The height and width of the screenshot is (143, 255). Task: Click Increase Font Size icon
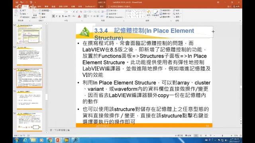74,12
